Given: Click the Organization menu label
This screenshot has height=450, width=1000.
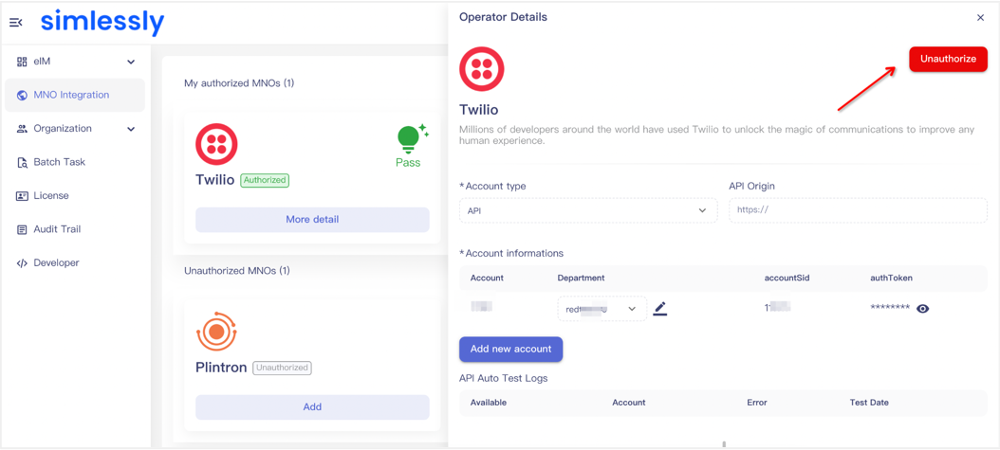Looking at the screenshot, I should pyautogui.click(x=63, y=129).
